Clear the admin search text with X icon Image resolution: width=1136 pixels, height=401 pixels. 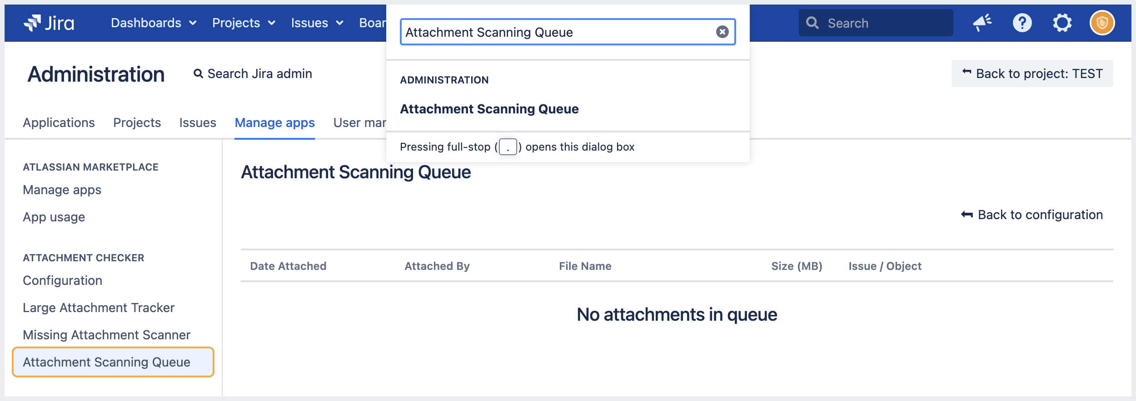[x=722, y=32]
